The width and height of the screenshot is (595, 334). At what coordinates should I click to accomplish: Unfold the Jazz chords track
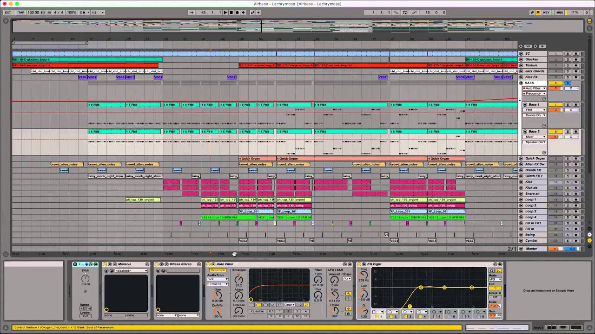(x=521, y=71)
